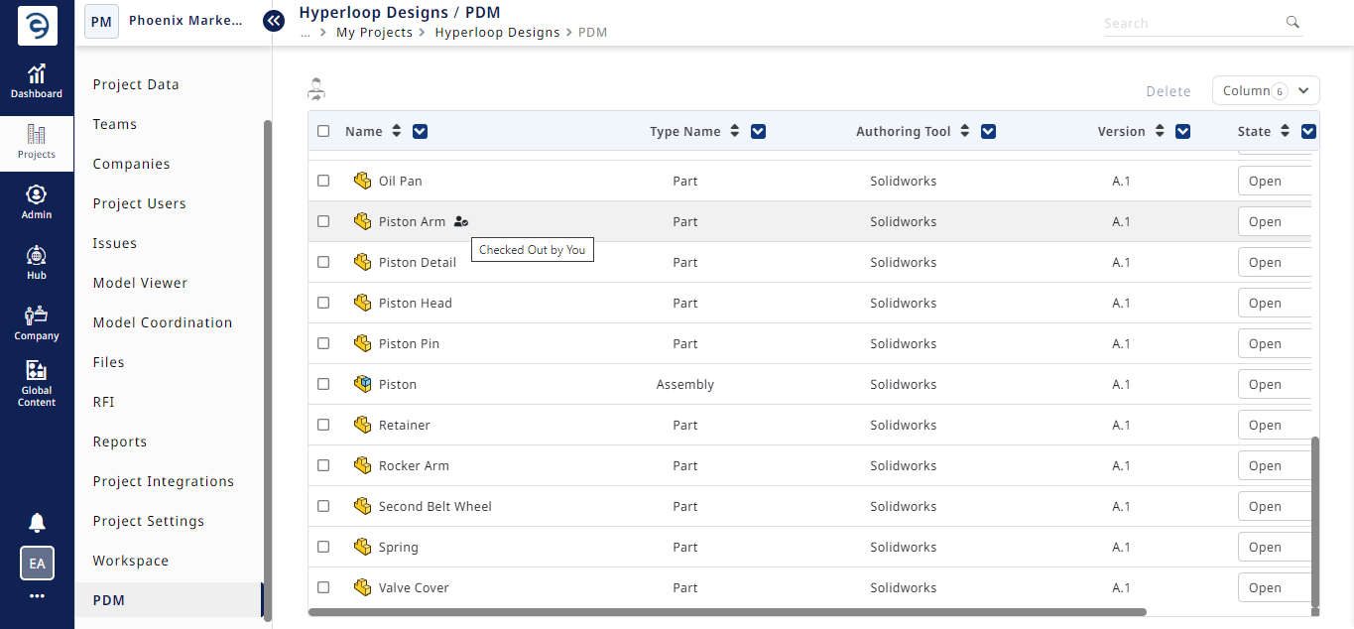The width and height of the screenshot is (1354, 629).
Task: Open the EA user avatar menu
Action: (37, 564)
